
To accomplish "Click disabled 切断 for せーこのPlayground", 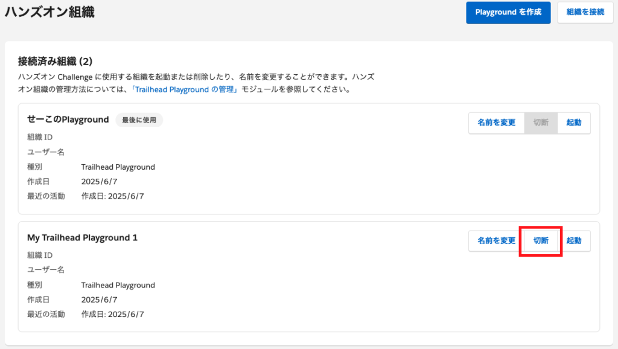I will [541, 123].
